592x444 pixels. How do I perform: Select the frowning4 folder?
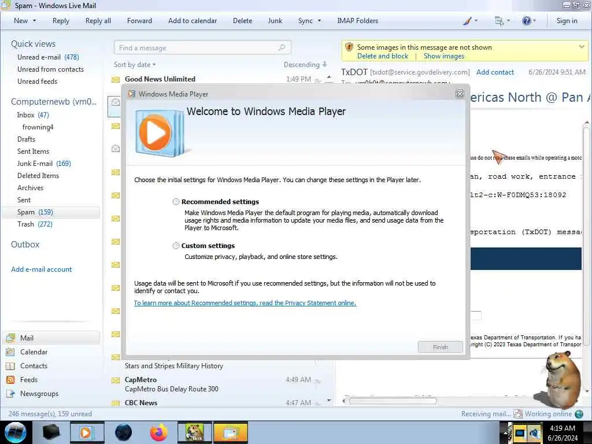coord(38,127)
